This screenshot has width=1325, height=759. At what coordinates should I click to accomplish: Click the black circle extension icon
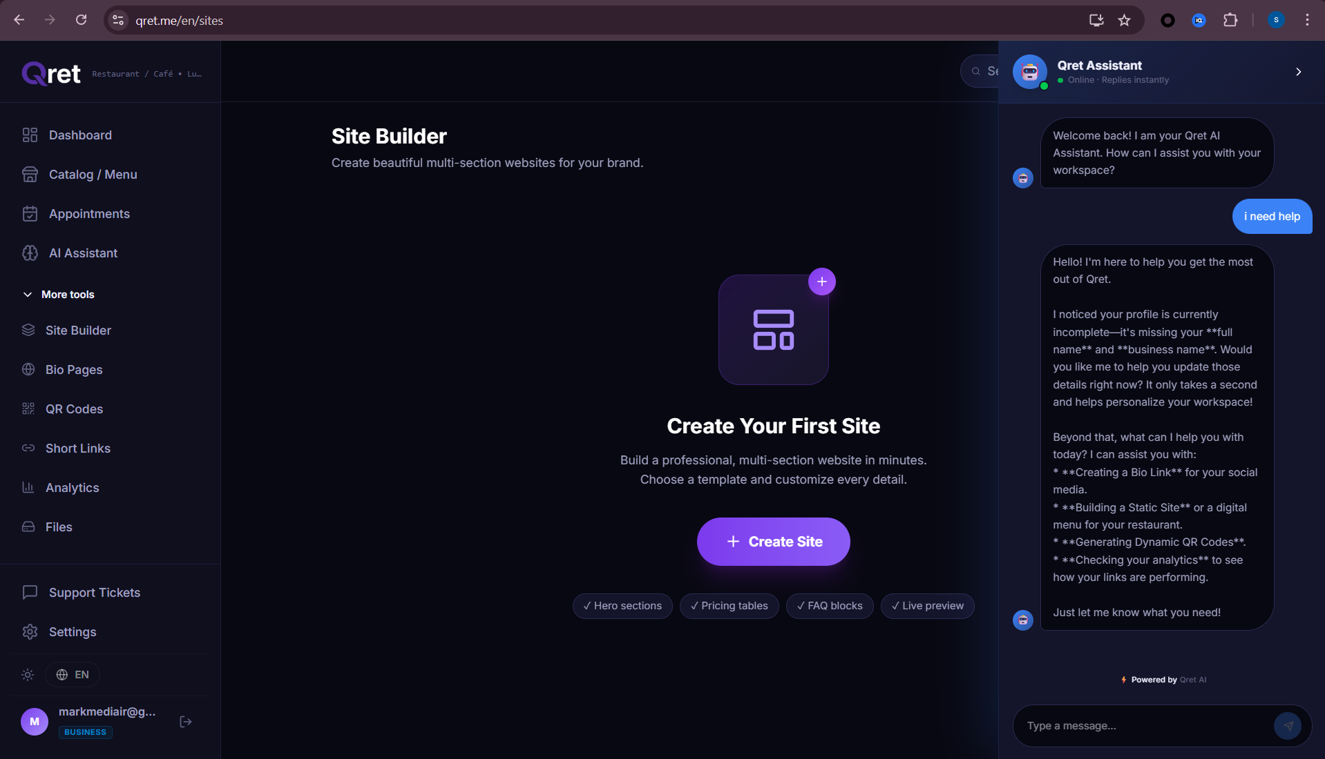[1167, 20]
